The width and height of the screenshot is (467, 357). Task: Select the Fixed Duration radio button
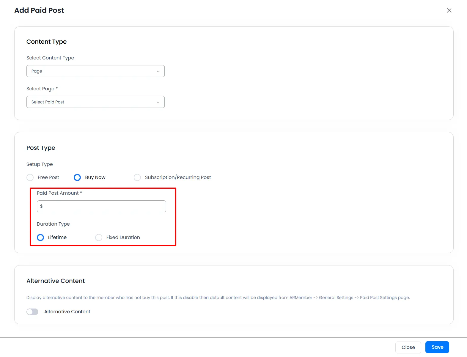tap(99, 238)
